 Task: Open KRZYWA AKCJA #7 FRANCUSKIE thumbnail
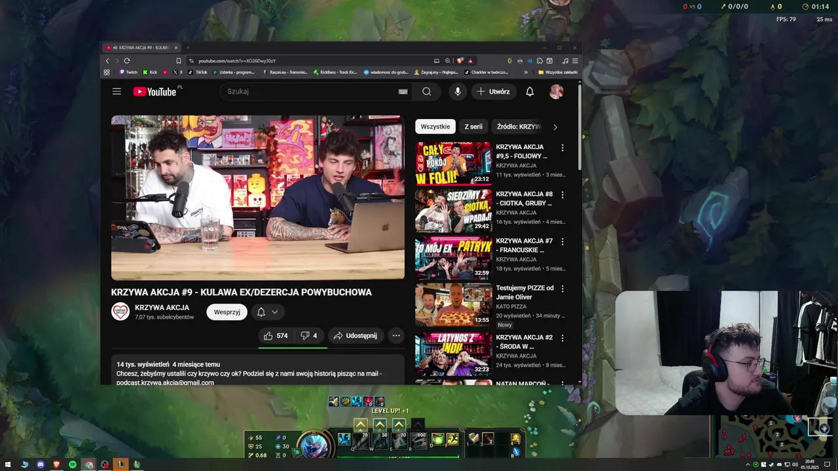(x=453, y=258)
